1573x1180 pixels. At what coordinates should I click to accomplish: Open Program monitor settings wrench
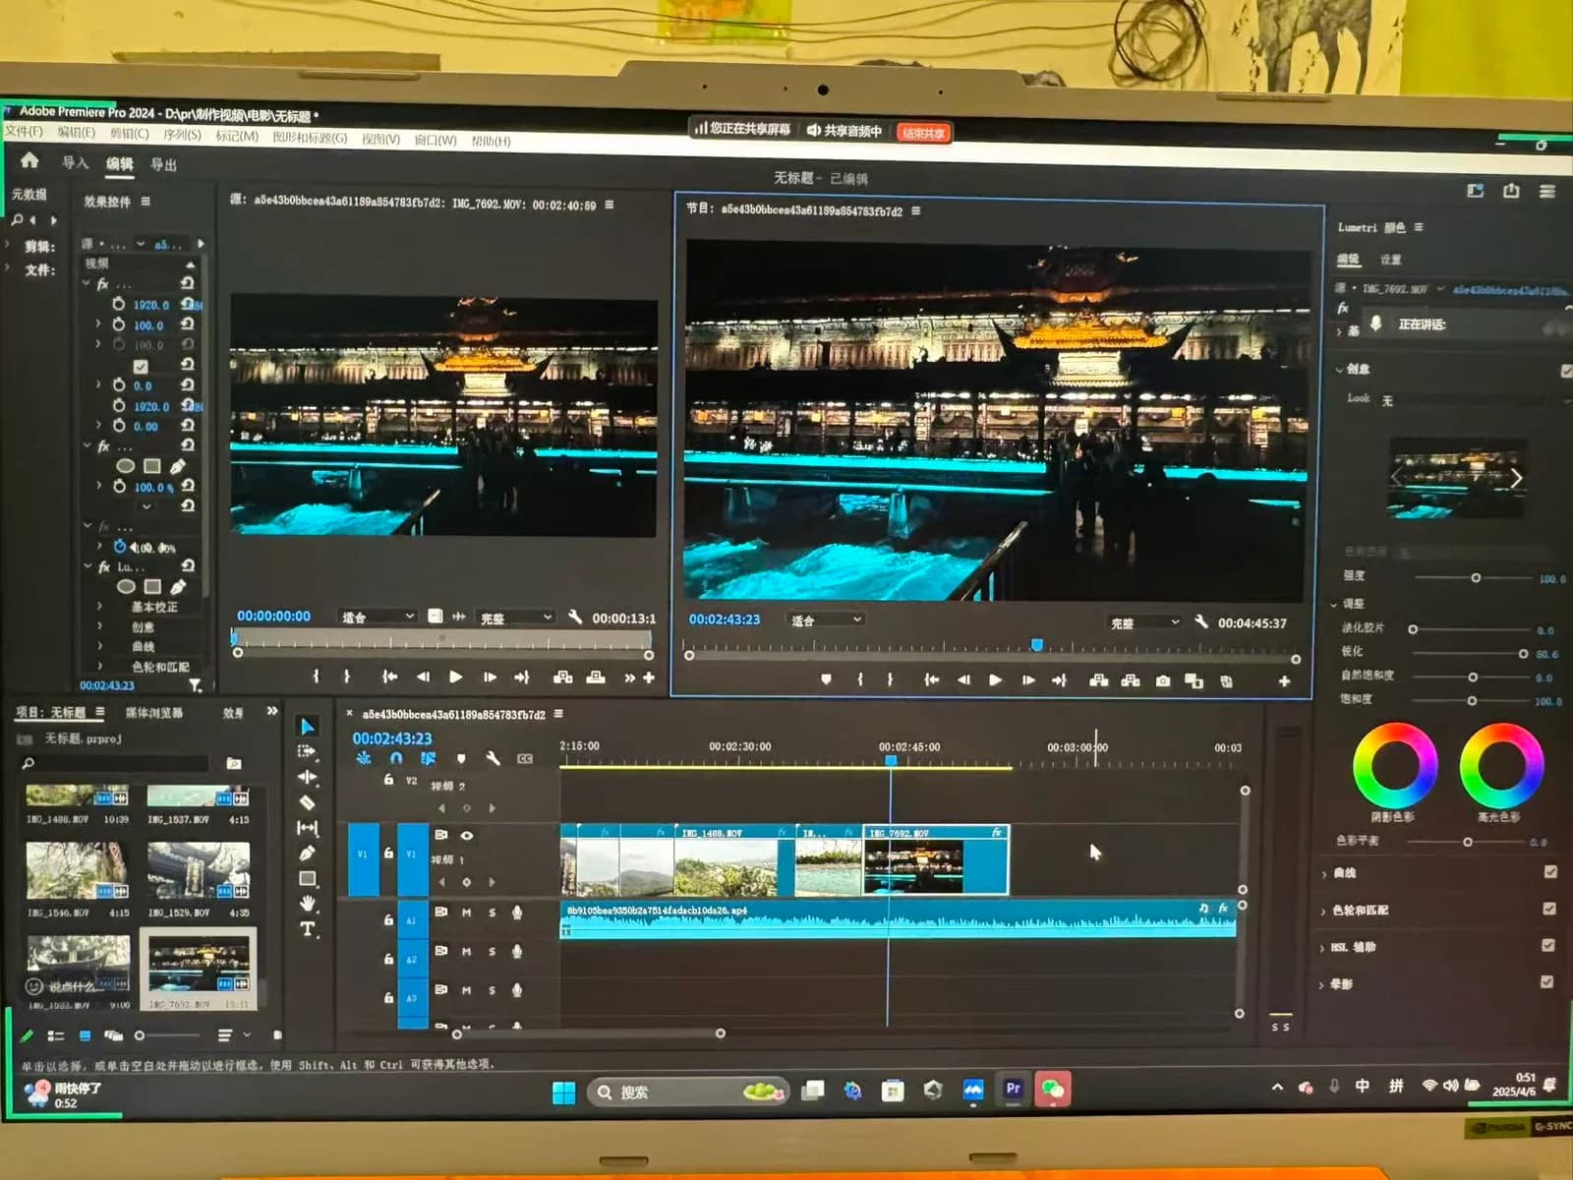[x=1200, y=621]
